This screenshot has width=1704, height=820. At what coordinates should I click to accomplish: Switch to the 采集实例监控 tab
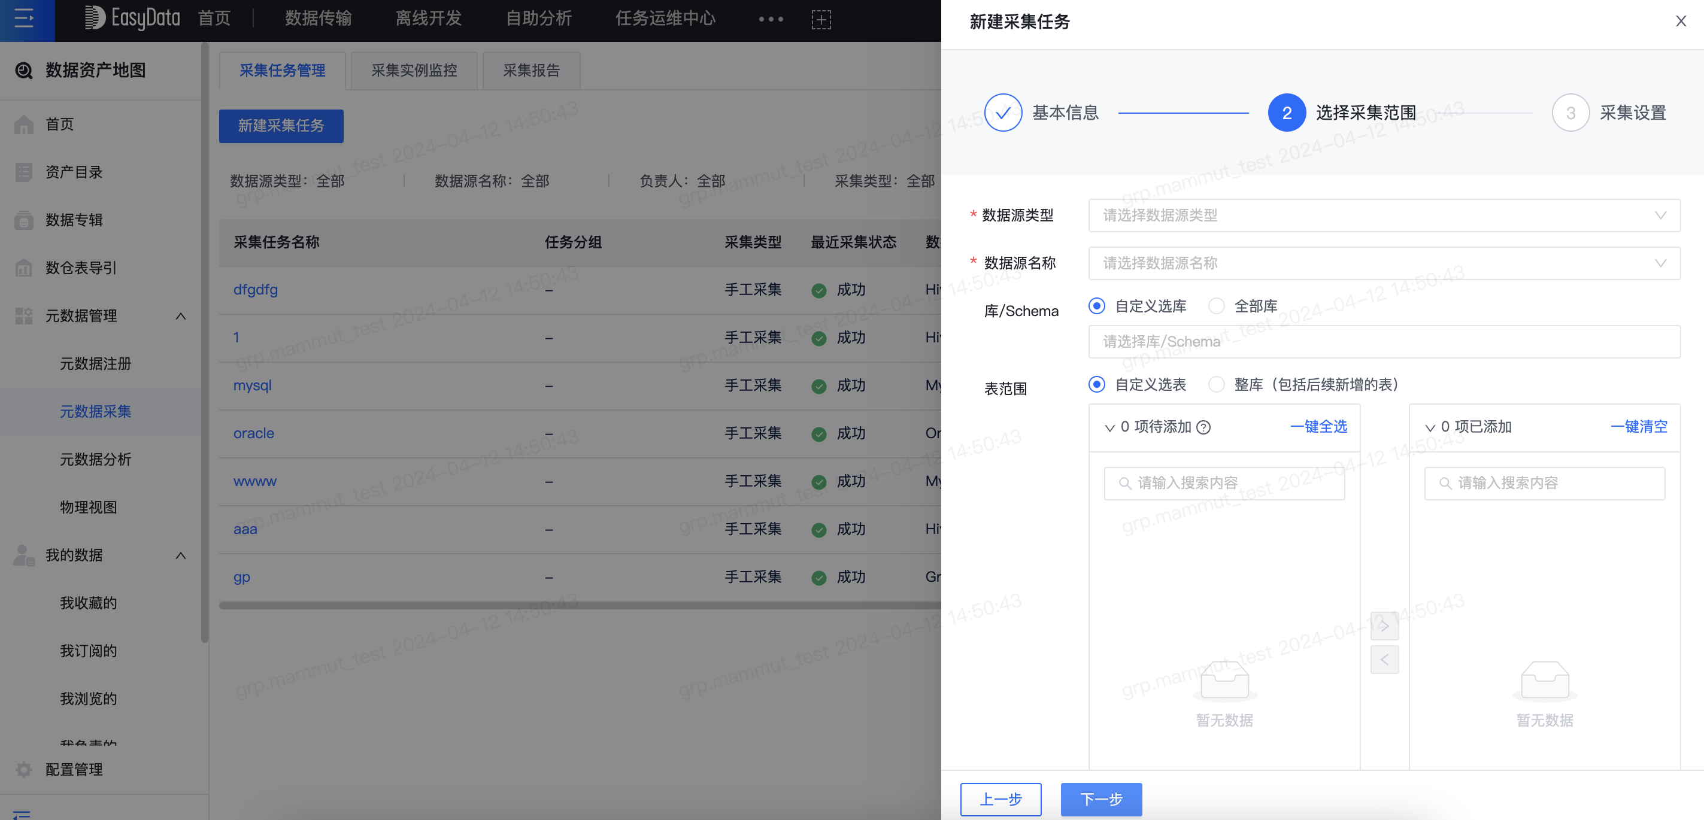(x=414, y=70)
